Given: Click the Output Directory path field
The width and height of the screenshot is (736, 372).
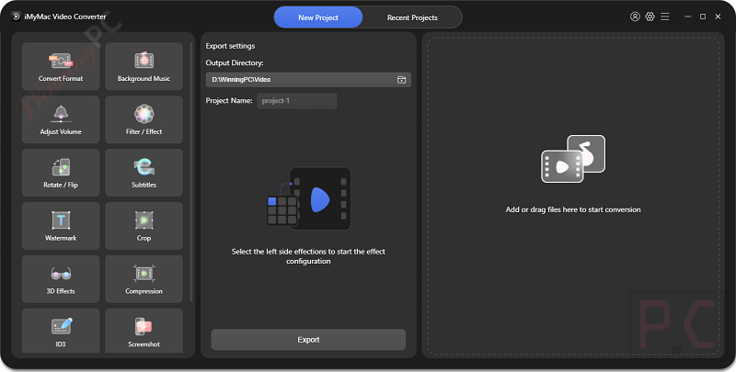Looking at the screenshot, I should [x=308, y=80].
